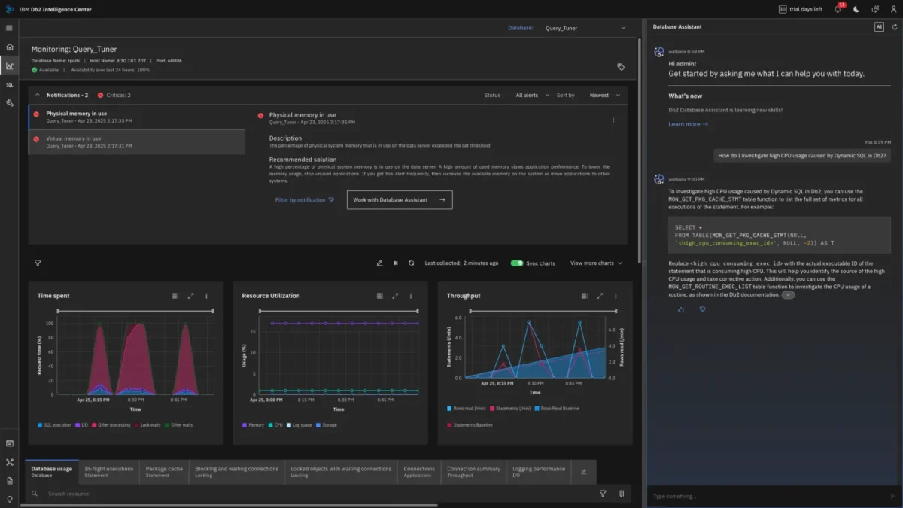Screen dimensions: 903x508
Task: Click the Filter by notification link
Action: point(305,200)
